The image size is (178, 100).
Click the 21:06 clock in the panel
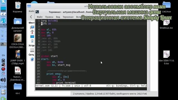[3, 87]
